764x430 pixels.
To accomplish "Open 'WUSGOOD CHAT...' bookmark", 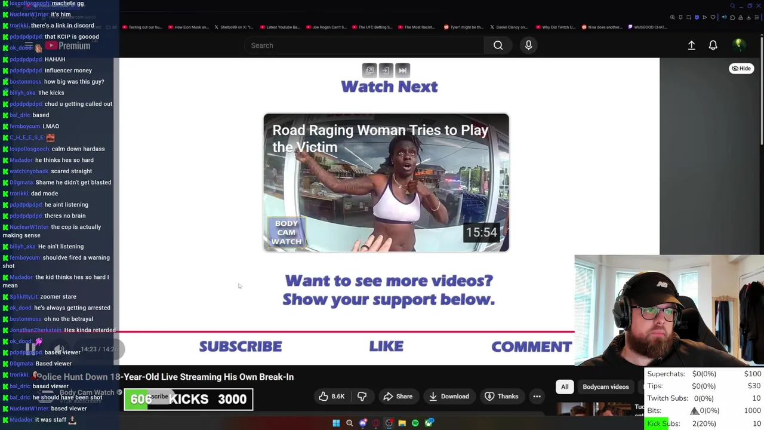I will tap(648, 27).
